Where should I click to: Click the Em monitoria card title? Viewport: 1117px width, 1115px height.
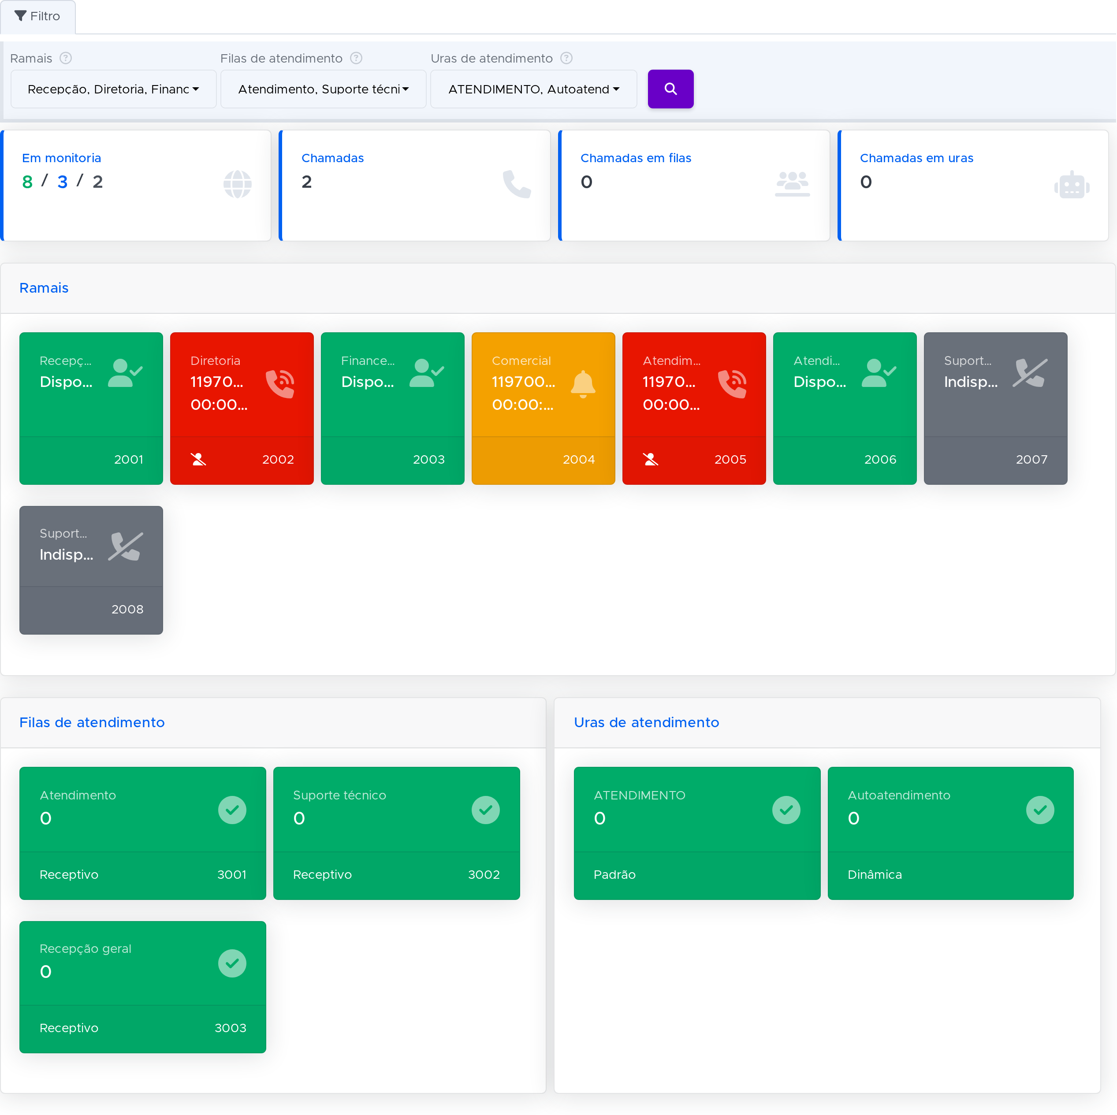point(61,158)
